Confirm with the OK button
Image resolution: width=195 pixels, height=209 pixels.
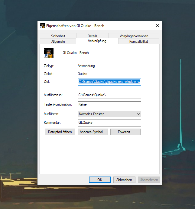[100, 180]
